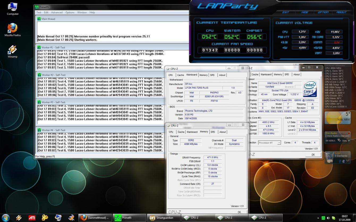356x222 pixels.
Task: Click the weather gadget showing Köln, NRW
Action: [x=337, y=118]
